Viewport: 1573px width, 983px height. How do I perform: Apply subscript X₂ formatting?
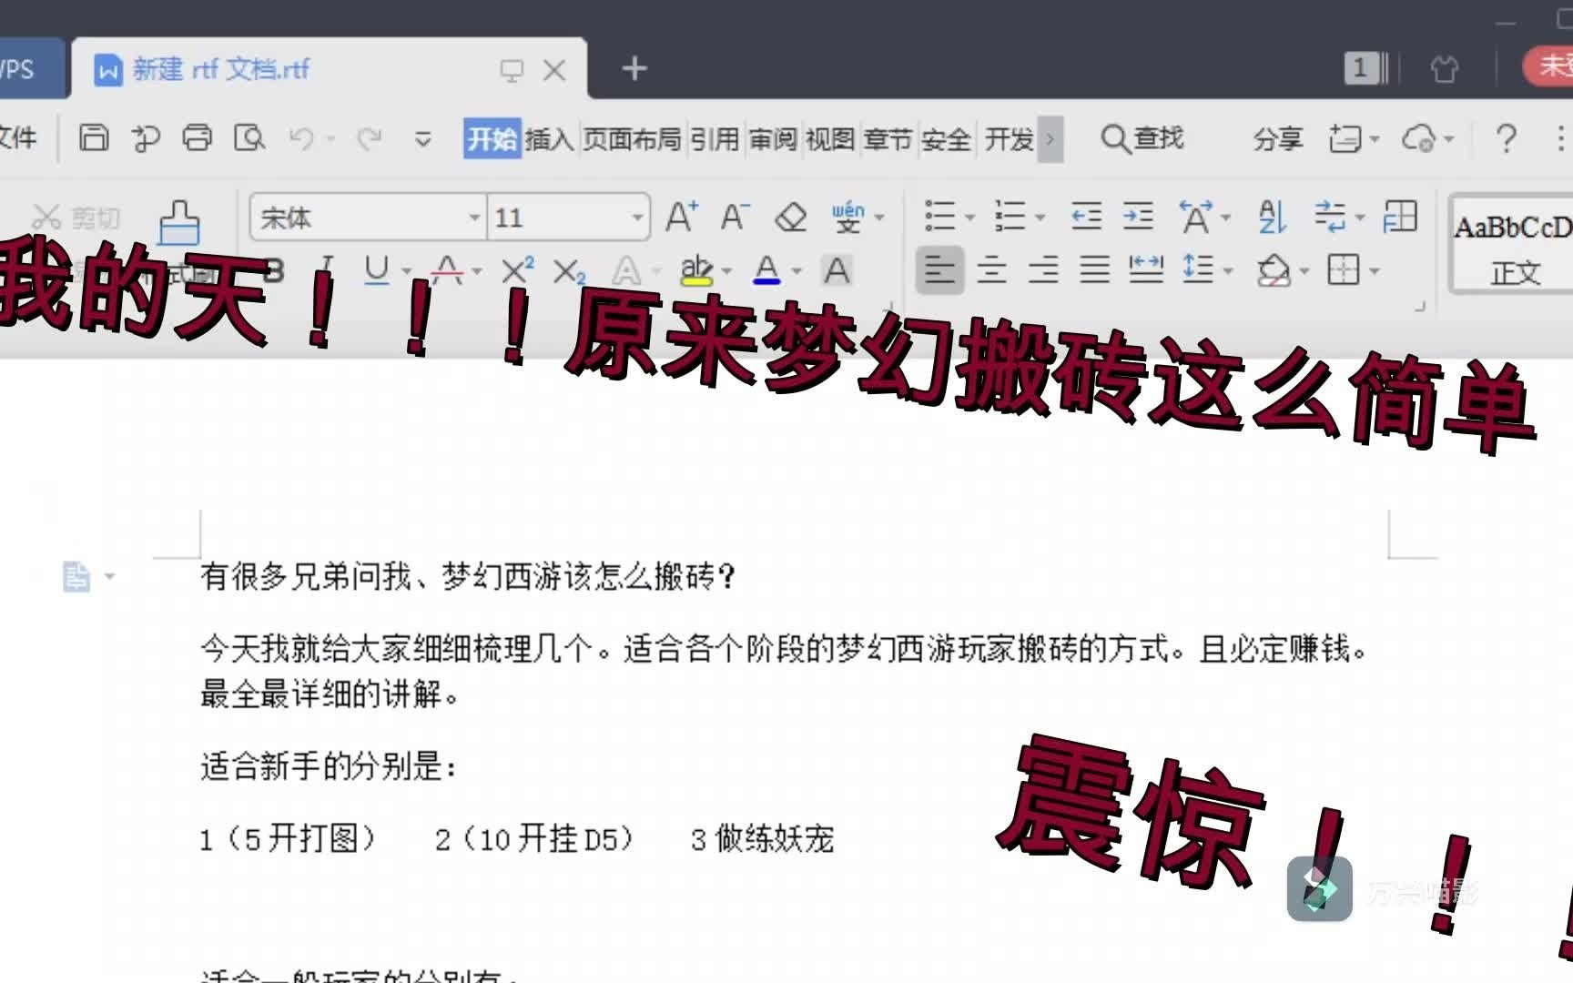coord(570,271)
